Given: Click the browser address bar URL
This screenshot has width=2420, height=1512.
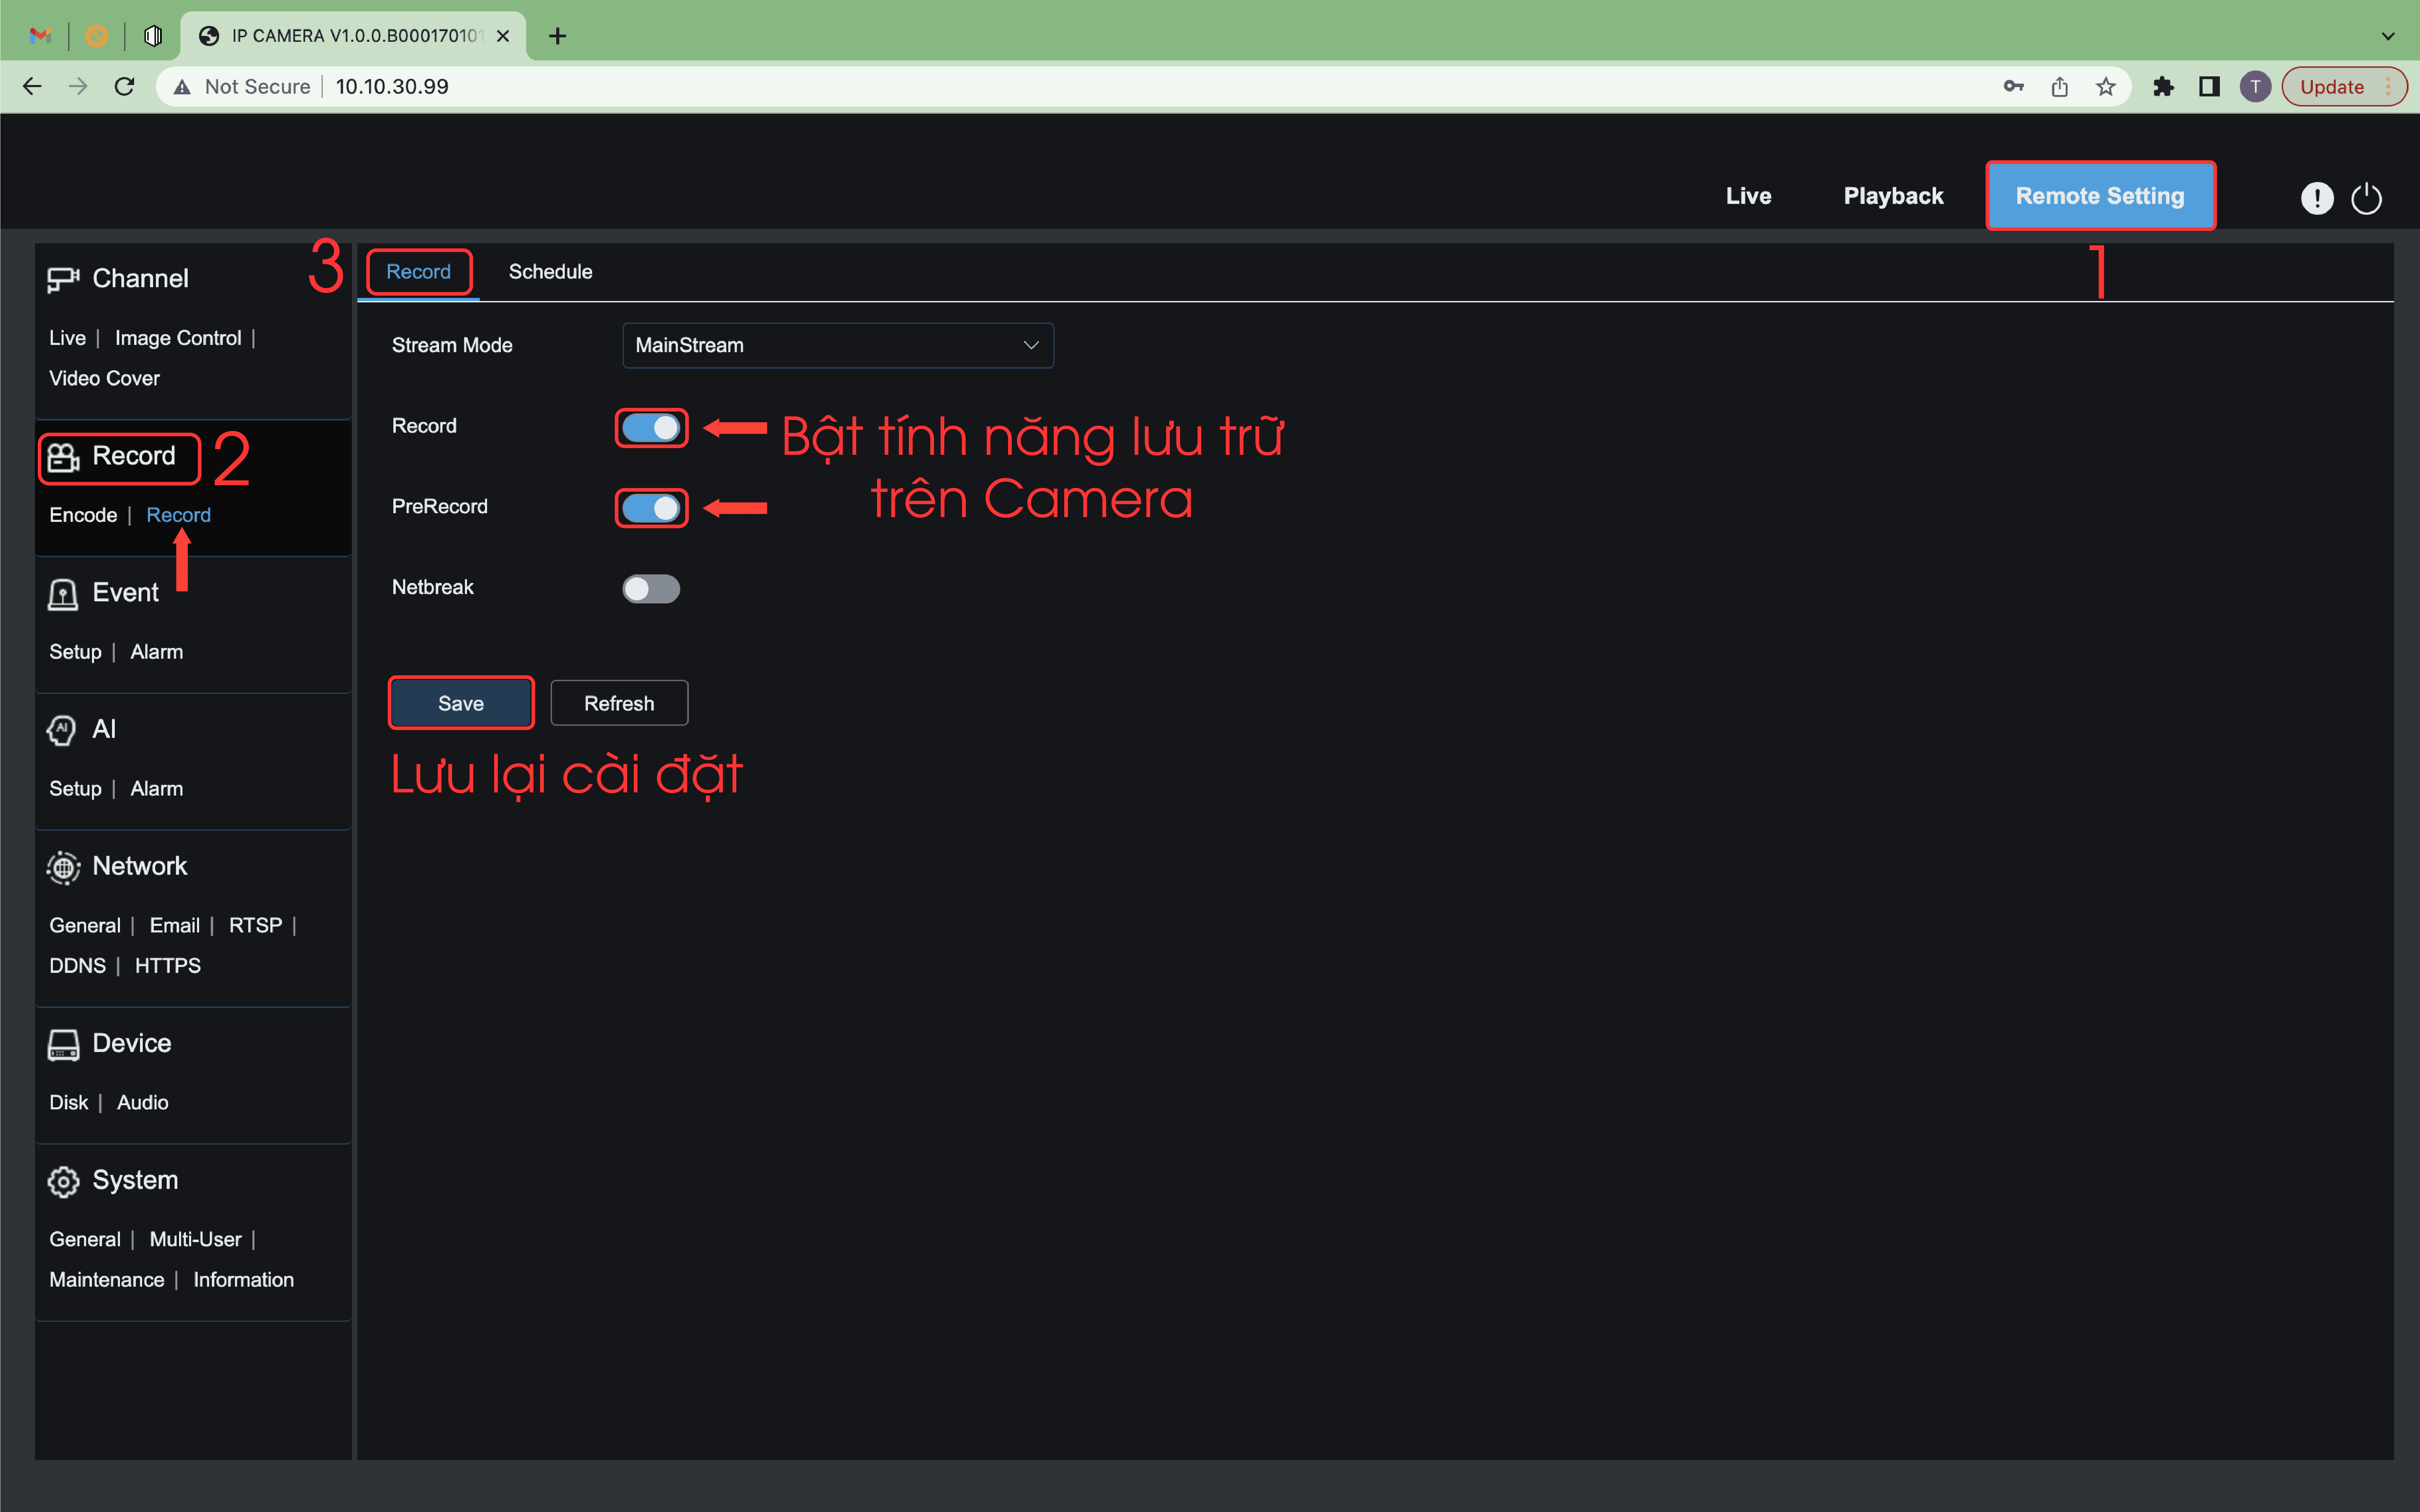Looking at the screenshot, I should pos(392,87).
